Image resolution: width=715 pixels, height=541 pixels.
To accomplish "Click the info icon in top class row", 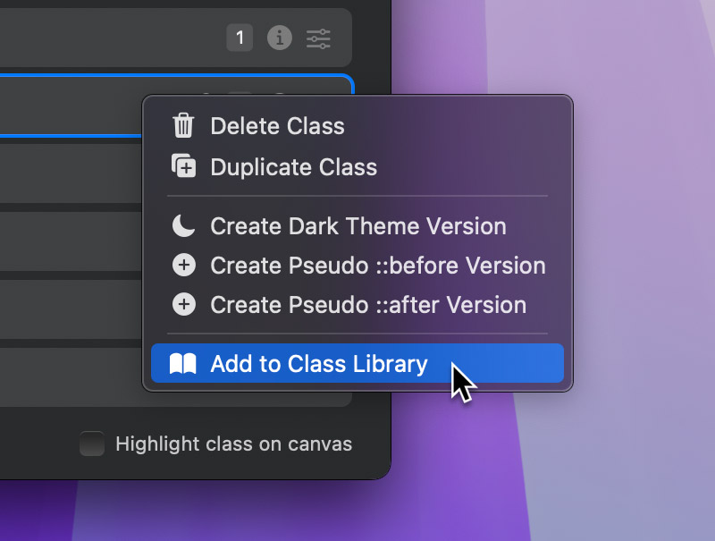I will coord(280,38).
